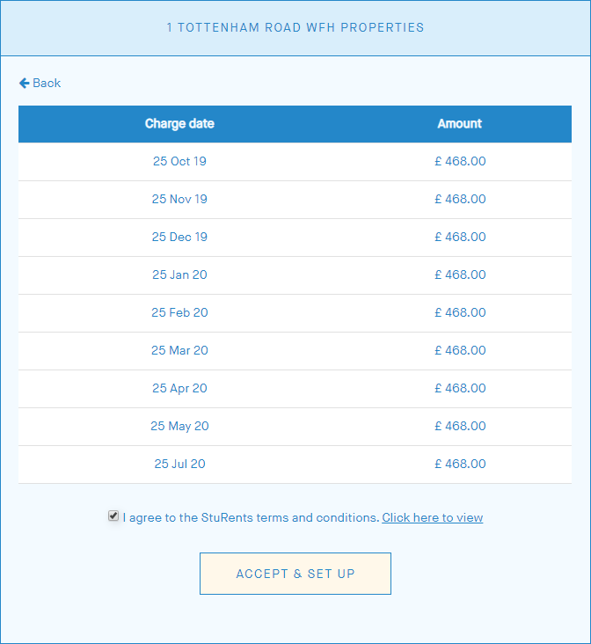Click the Charge date column header
This screenshot has width=591, height=644.
tap(179, 123)
